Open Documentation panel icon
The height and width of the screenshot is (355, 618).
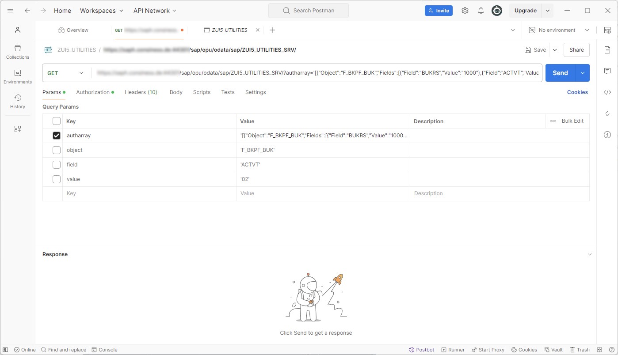tap(607, 50)
